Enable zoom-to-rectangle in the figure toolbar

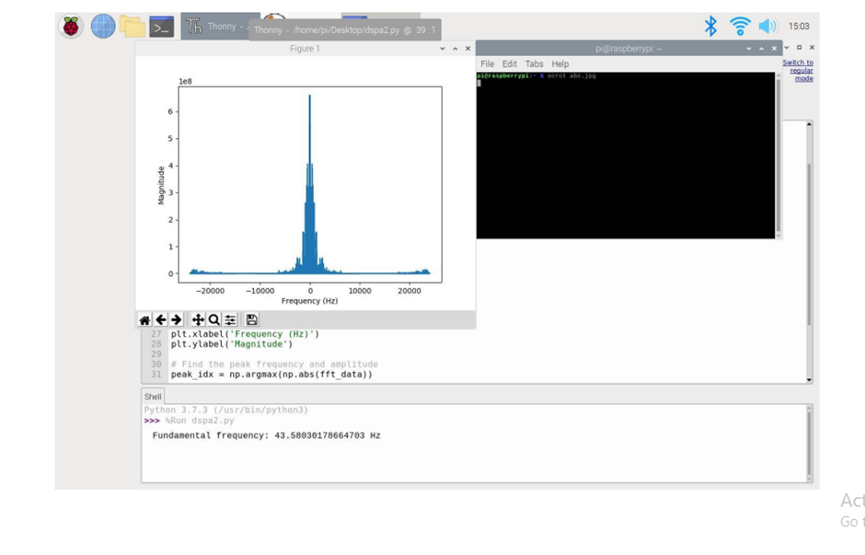212,319
